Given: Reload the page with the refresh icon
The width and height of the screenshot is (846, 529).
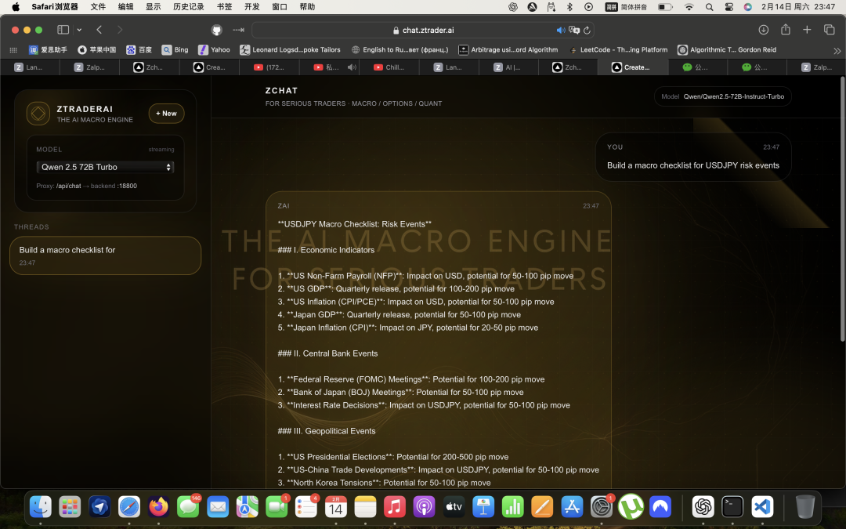Looking at the screenshot, I should [x=587, y=31].
